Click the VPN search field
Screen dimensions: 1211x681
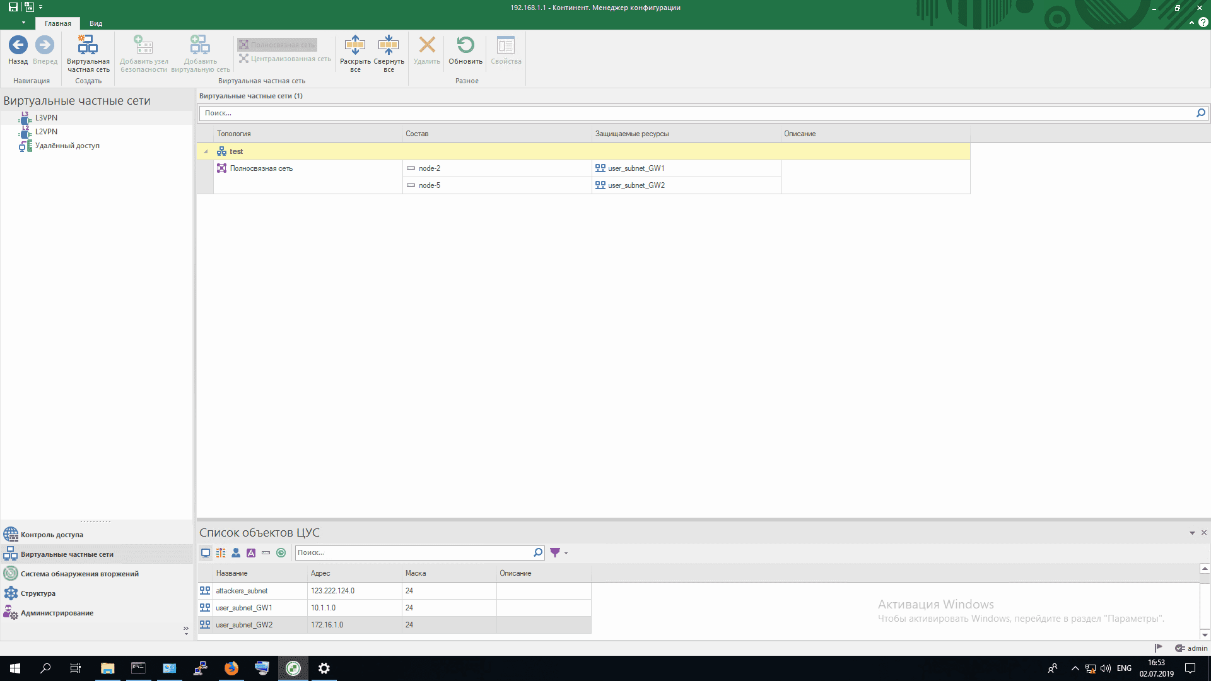(x=694, y=113)
